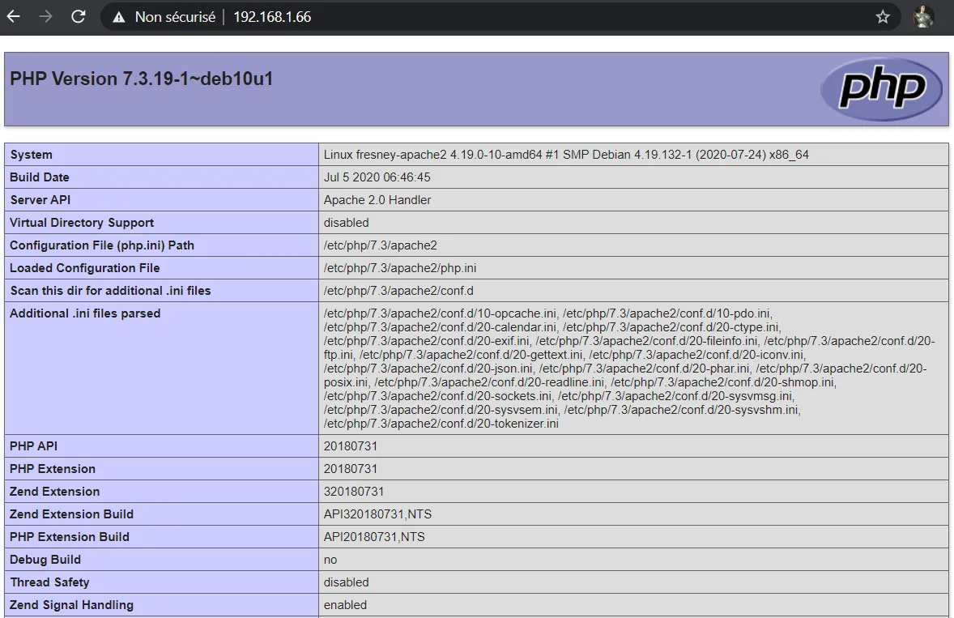Open the 'Non sécurisé' security warning
954x618 pixels.
click(164, 17)
